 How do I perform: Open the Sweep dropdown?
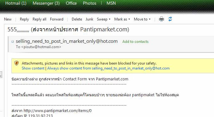104,19
